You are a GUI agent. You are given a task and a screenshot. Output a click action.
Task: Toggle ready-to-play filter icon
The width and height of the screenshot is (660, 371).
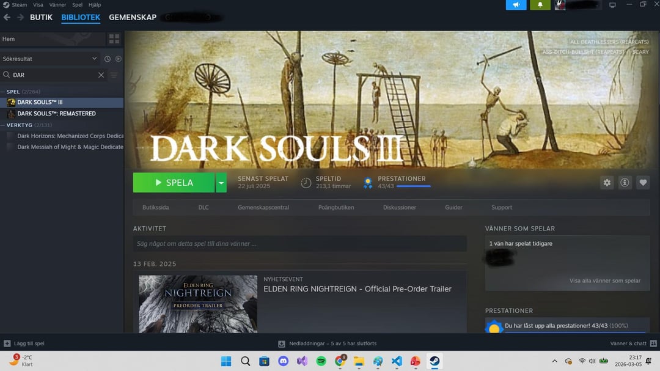[119, 59]
